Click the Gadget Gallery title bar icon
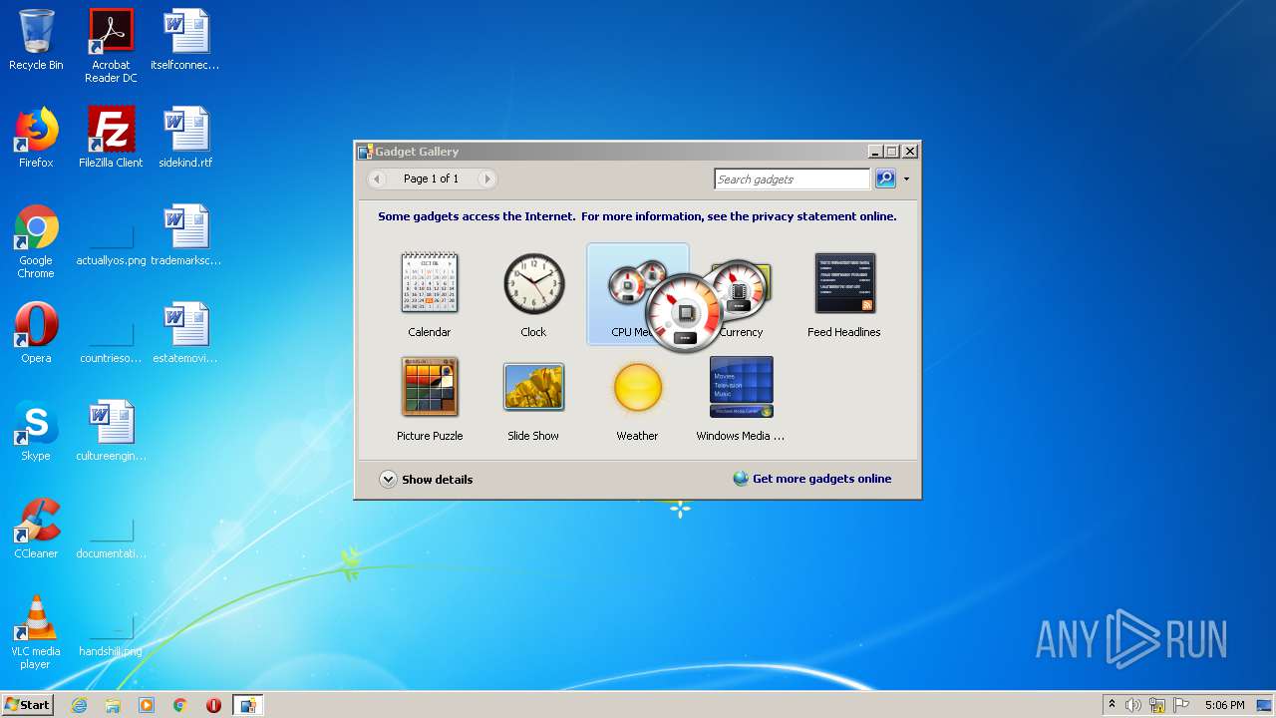The height and width of the screenshot is (718, 1276). pos(365,152)
